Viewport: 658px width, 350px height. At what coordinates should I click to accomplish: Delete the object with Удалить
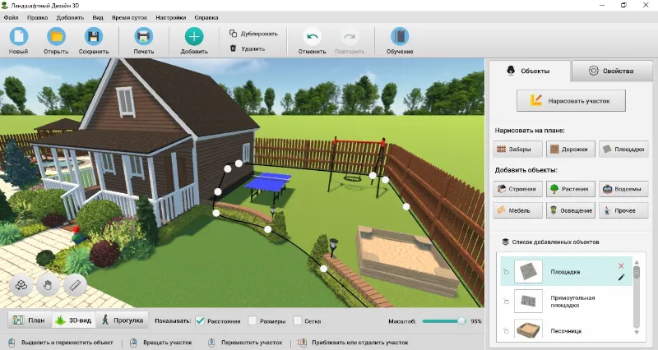pyautogui.click(x=248, y=48)
